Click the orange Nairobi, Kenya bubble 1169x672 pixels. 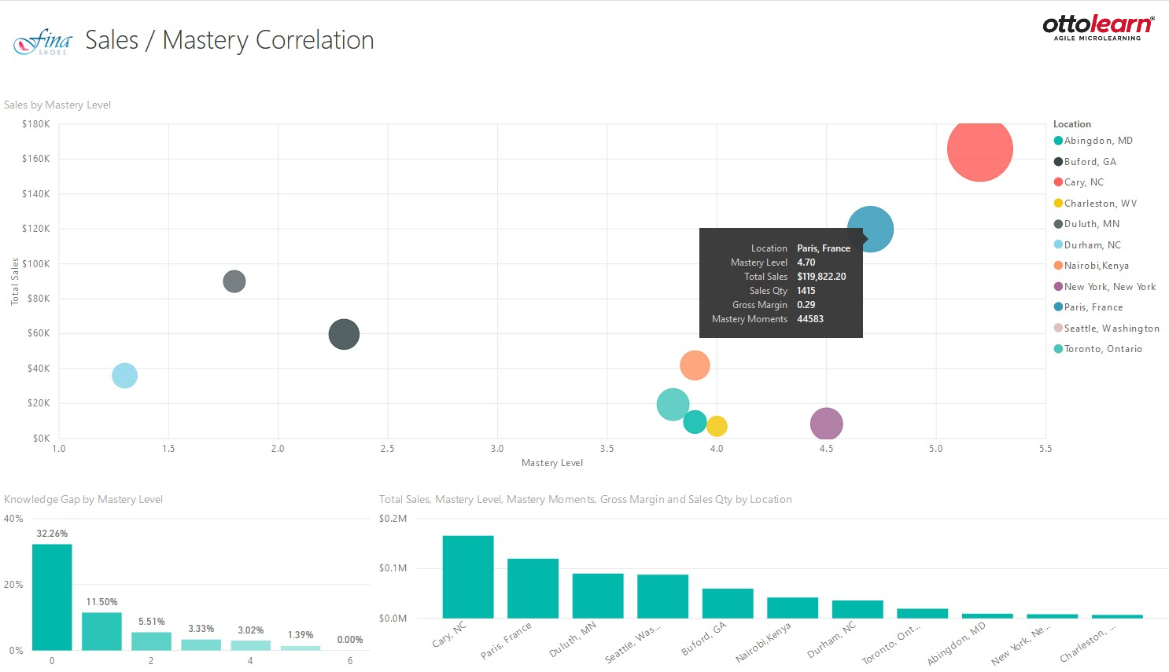(x=695, y=365)
